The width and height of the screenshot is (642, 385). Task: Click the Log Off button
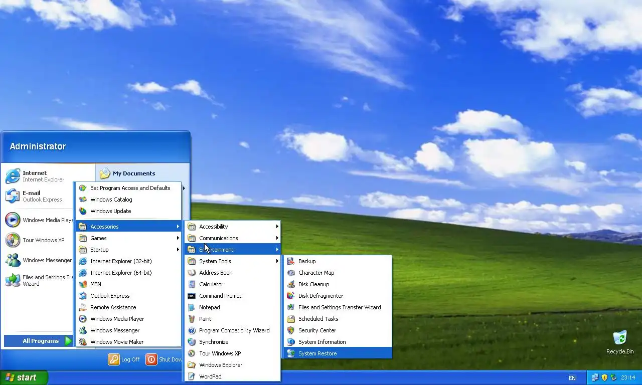(x=124, y=359)
